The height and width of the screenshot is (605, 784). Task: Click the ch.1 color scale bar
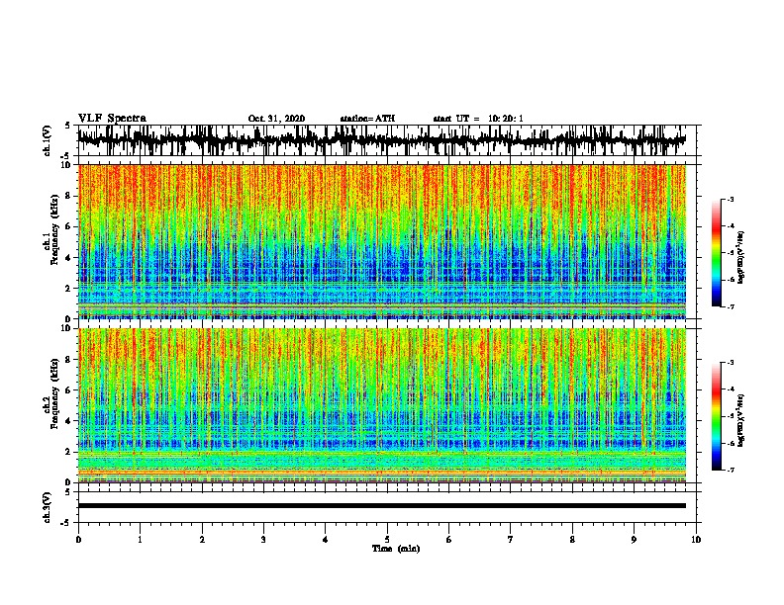pos(716,253)
